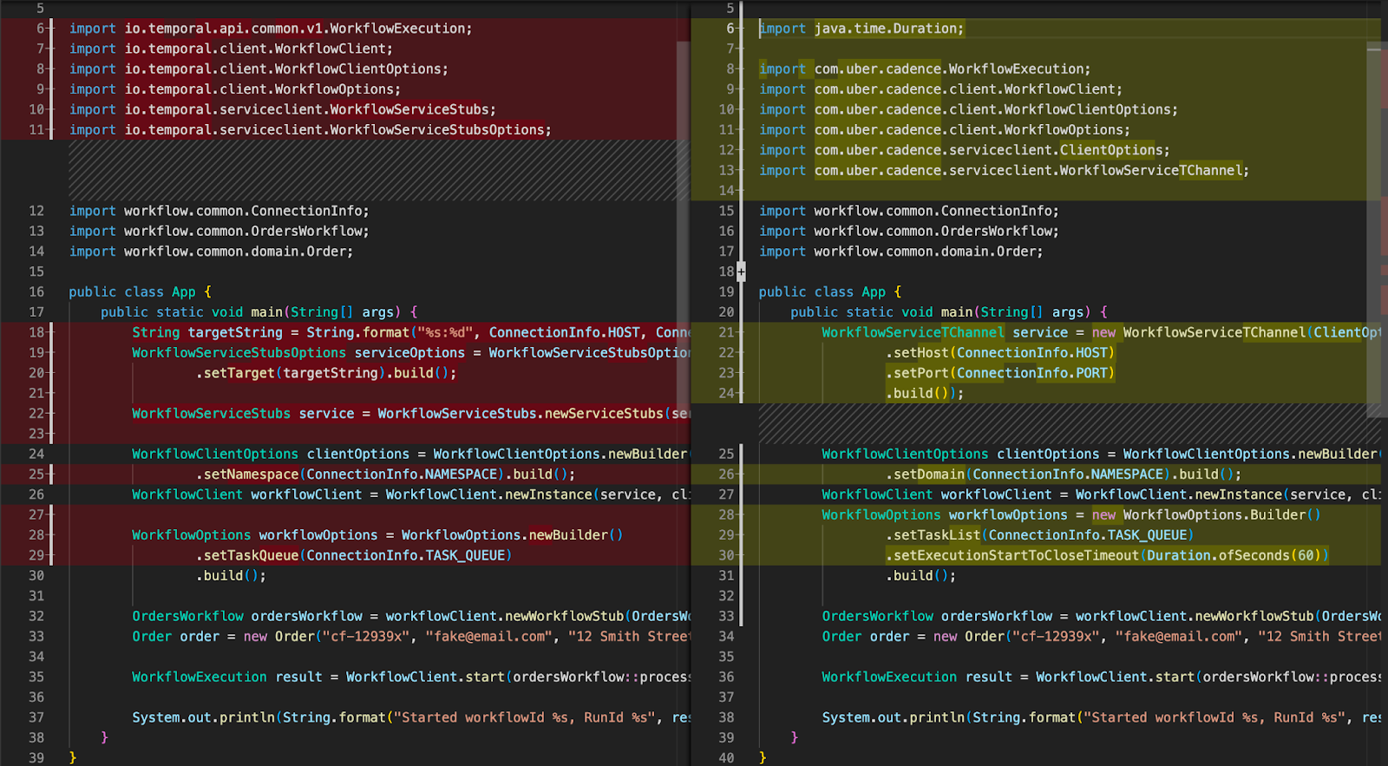The image size is (1388, 766).
Task: Click line number 25 in left gutter
Action: (x=36, y=475)
